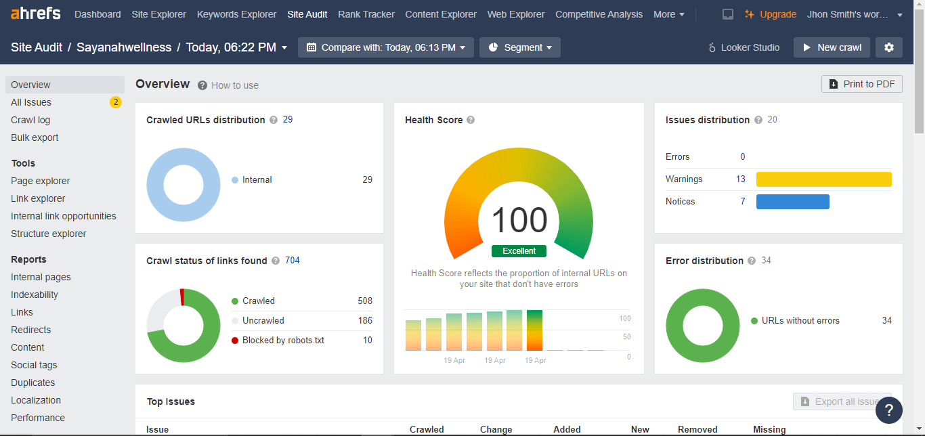Open the Segment dropdown
The height and width of the screenshot is (436, 925).
[520, 47]
